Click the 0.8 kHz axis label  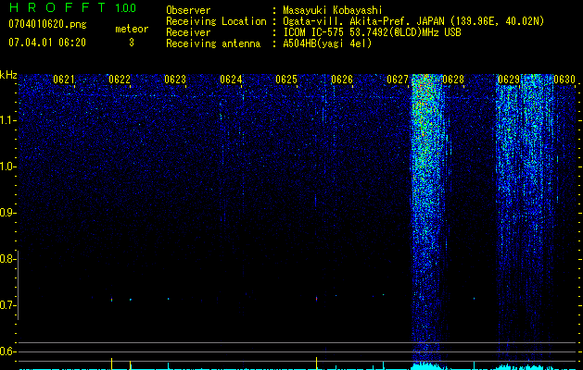(6, 259)
